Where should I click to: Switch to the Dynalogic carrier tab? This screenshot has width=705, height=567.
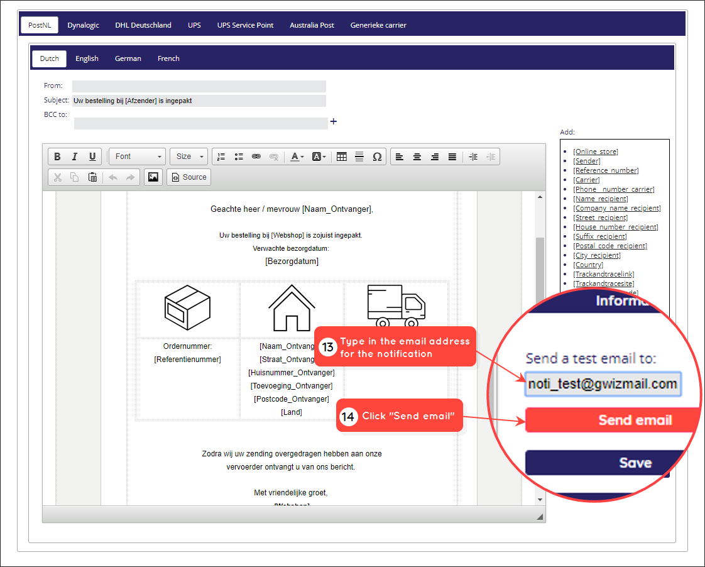[83, 25]
